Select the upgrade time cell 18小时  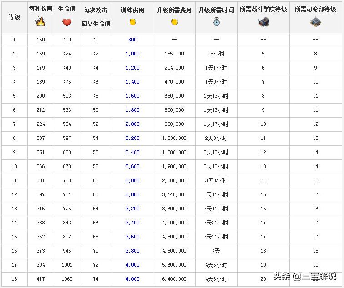coord(216,54)
